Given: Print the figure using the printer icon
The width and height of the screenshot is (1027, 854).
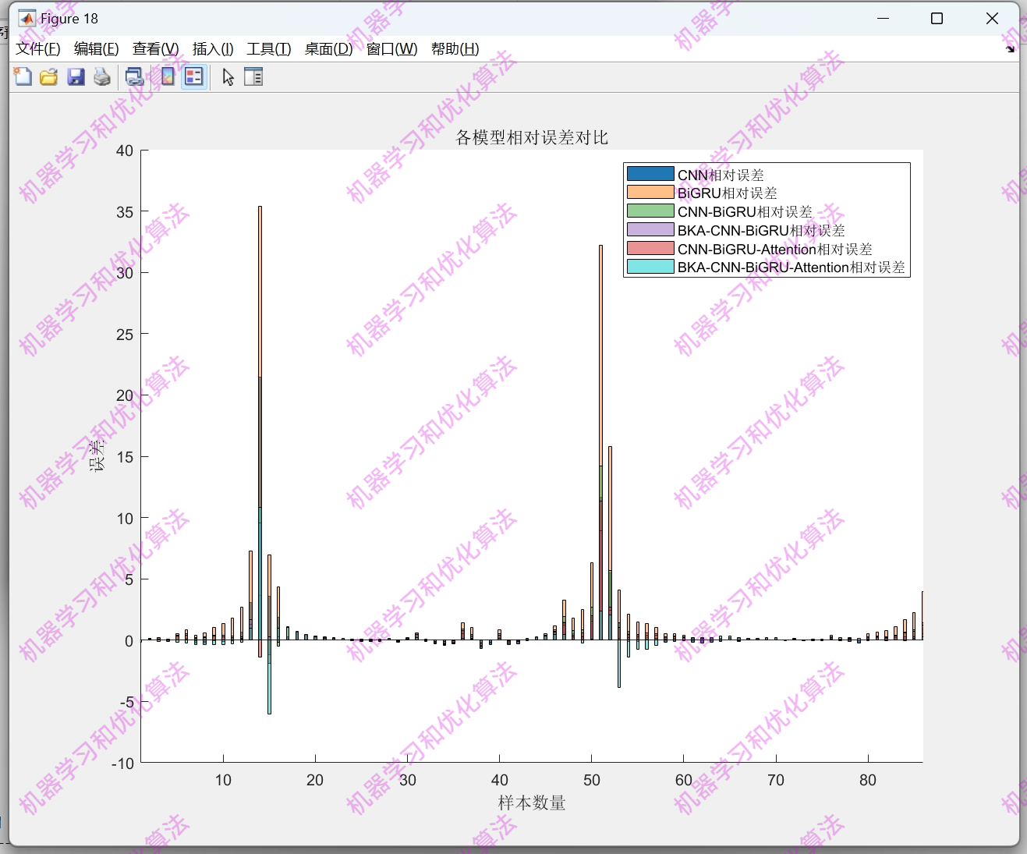Looking at the screenshot, I should point(102,76).
